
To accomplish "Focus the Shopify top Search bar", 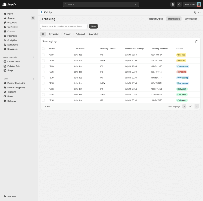I will point(101,4).
